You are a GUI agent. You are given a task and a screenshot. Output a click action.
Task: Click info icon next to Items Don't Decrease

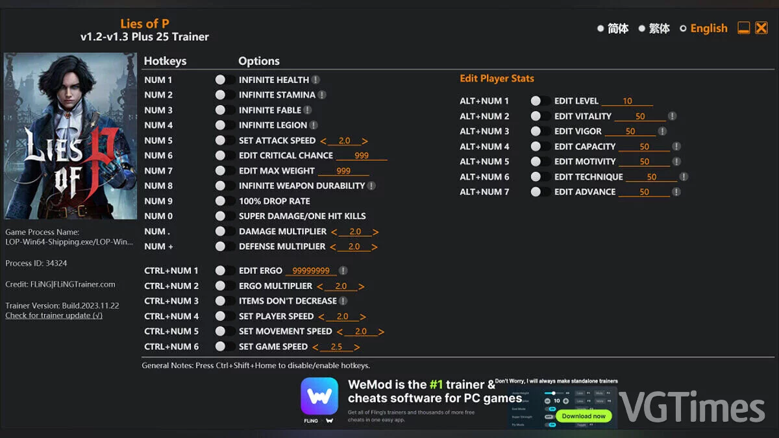coord(343,301)
